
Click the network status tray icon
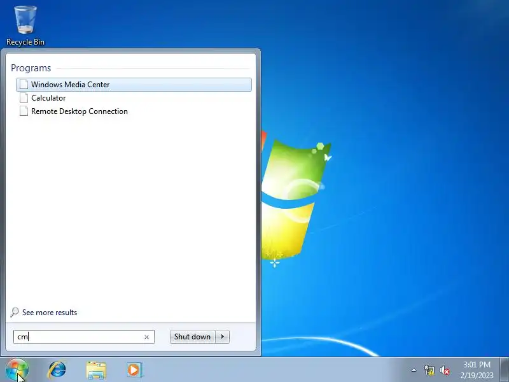tap(429, 370)
